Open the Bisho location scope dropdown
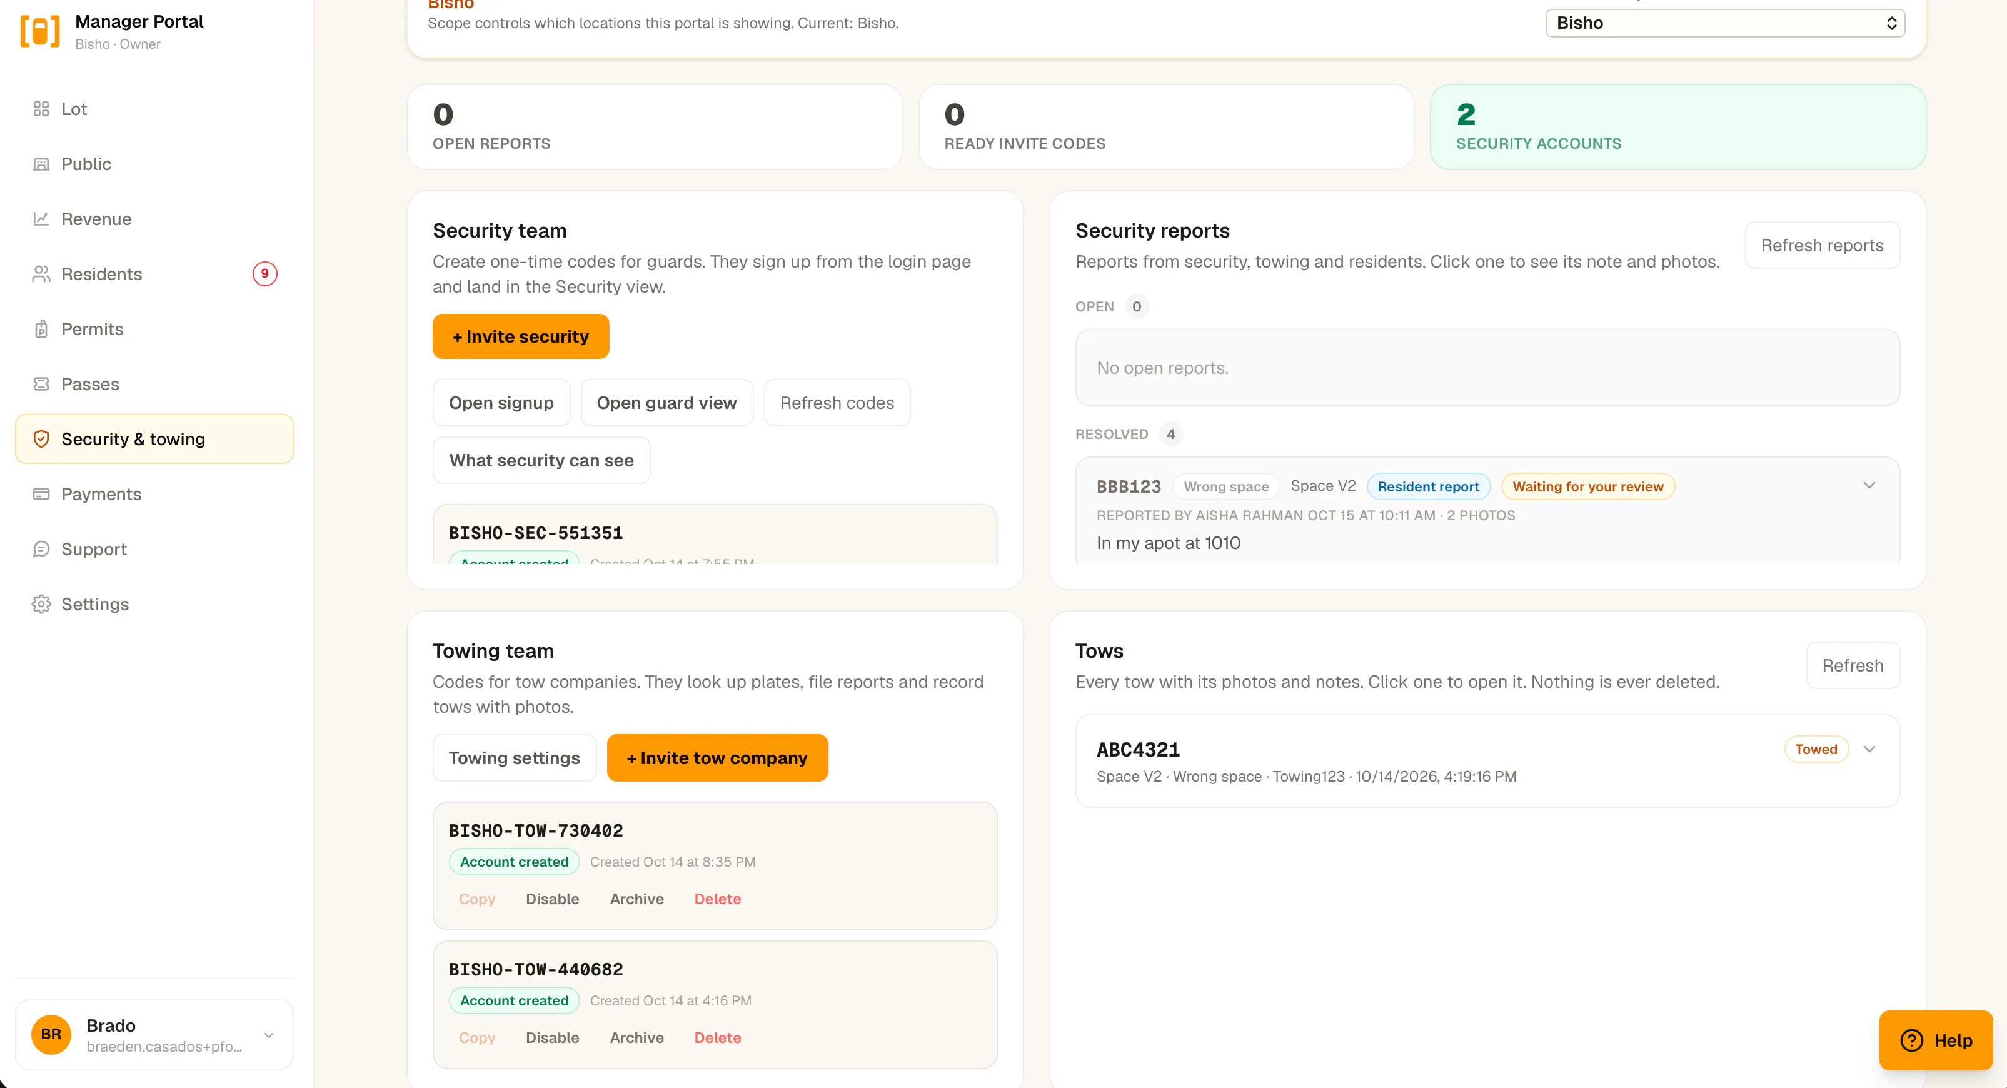 pyautogui.click(x=1725, y=23)
